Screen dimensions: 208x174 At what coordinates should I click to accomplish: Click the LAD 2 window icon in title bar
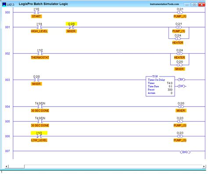[x=4, y=4]
